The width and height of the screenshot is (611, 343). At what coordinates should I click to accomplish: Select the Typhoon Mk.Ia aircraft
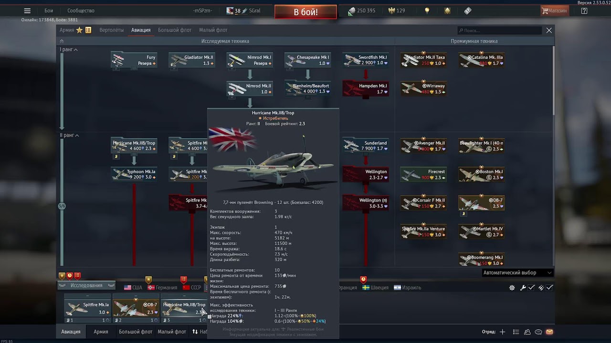tap(134, 174)
